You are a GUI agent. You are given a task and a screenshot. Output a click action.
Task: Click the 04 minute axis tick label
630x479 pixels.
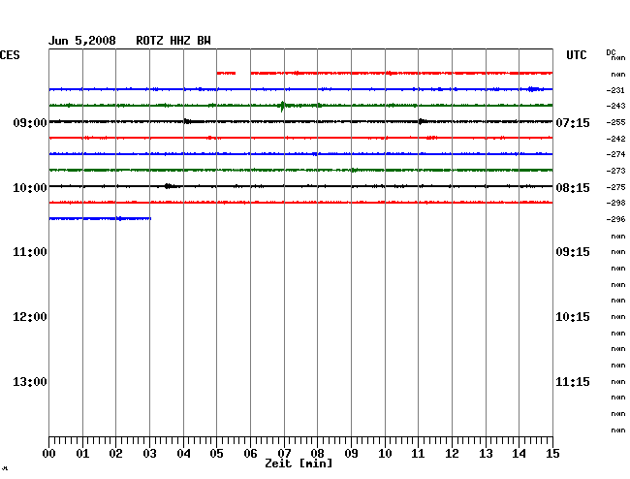(x=183, y=454)
